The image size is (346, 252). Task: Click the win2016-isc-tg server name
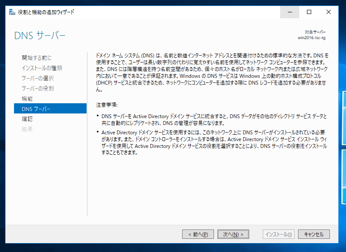[311, 38]
